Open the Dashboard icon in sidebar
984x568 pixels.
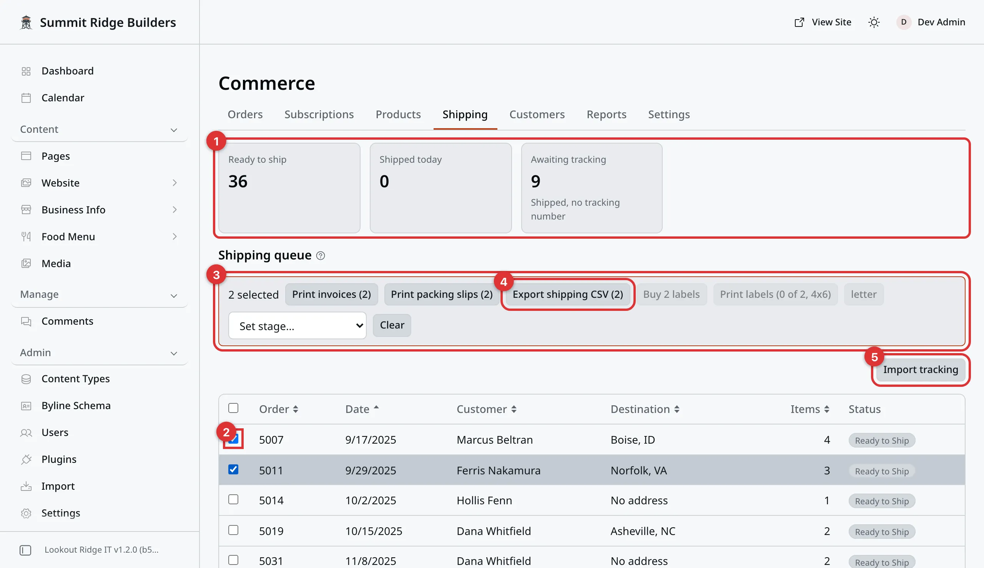[x=26, y=71]
